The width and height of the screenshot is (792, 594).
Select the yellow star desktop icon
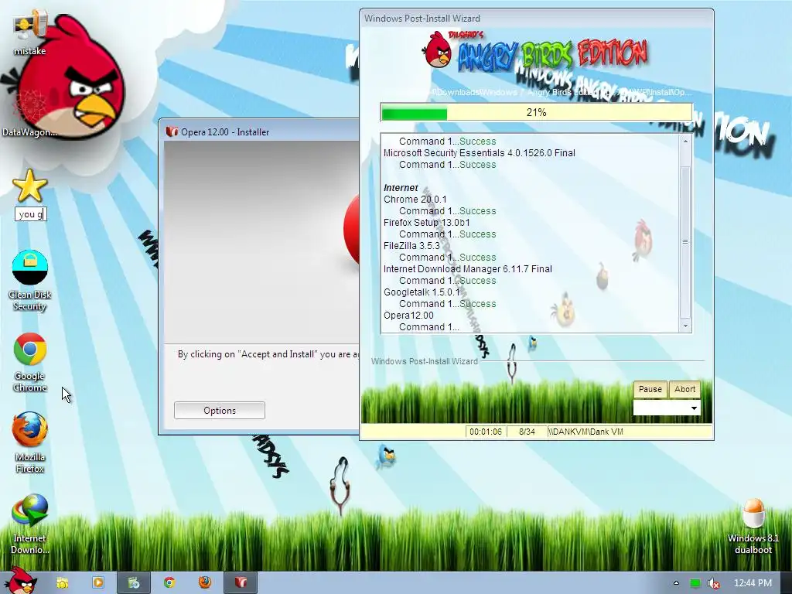tap(30, 186)
